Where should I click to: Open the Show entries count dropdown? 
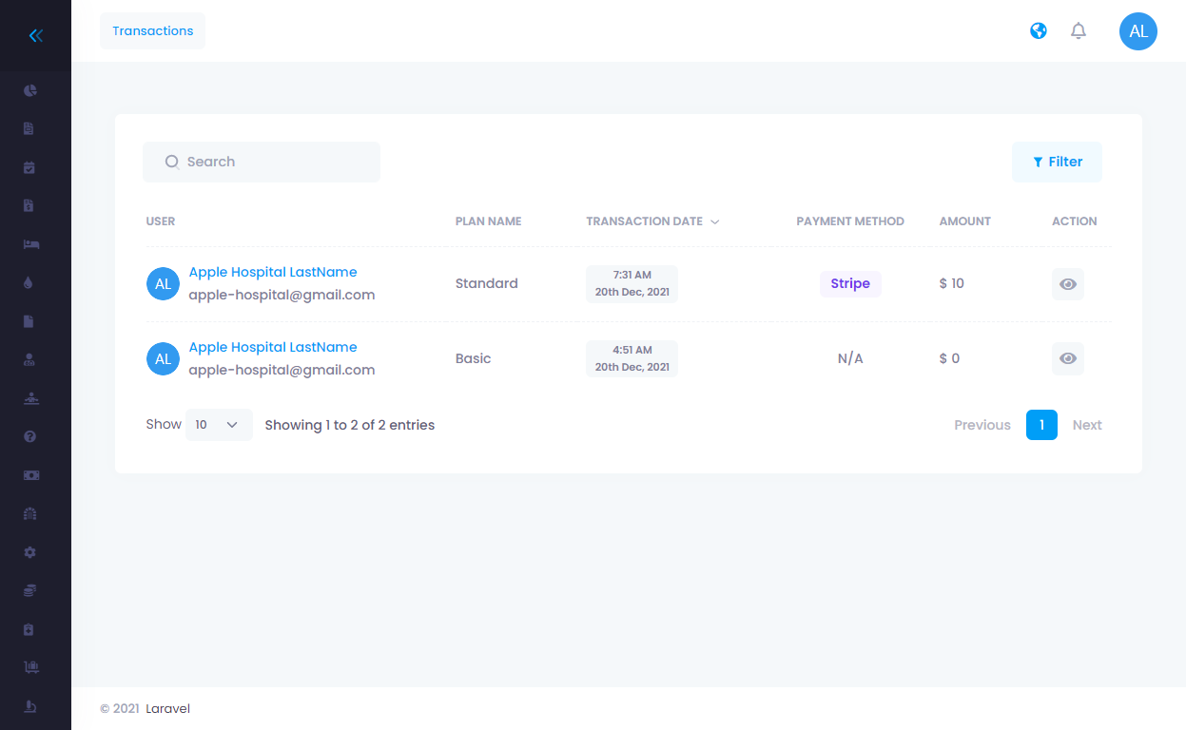[218, 425]
